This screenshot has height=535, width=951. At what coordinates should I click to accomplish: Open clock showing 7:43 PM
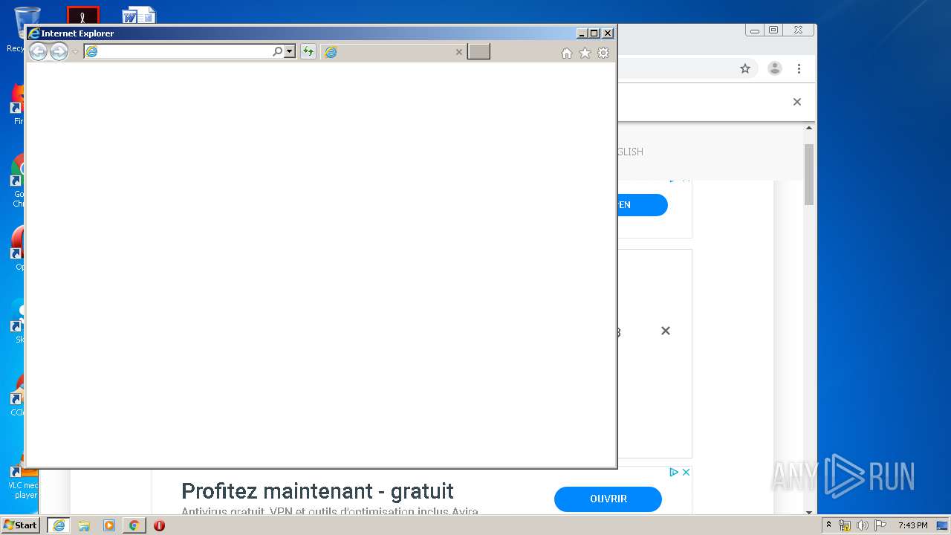[912, 525]
